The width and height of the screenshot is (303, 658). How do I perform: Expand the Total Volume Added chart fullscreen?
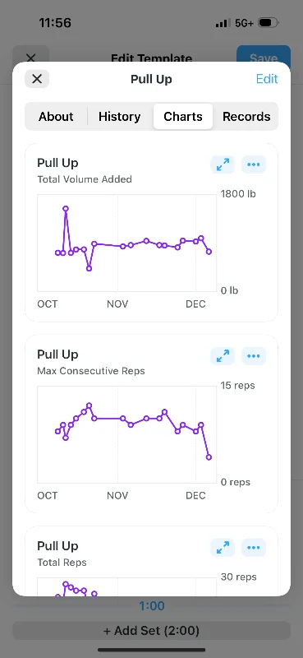point(223,164)
